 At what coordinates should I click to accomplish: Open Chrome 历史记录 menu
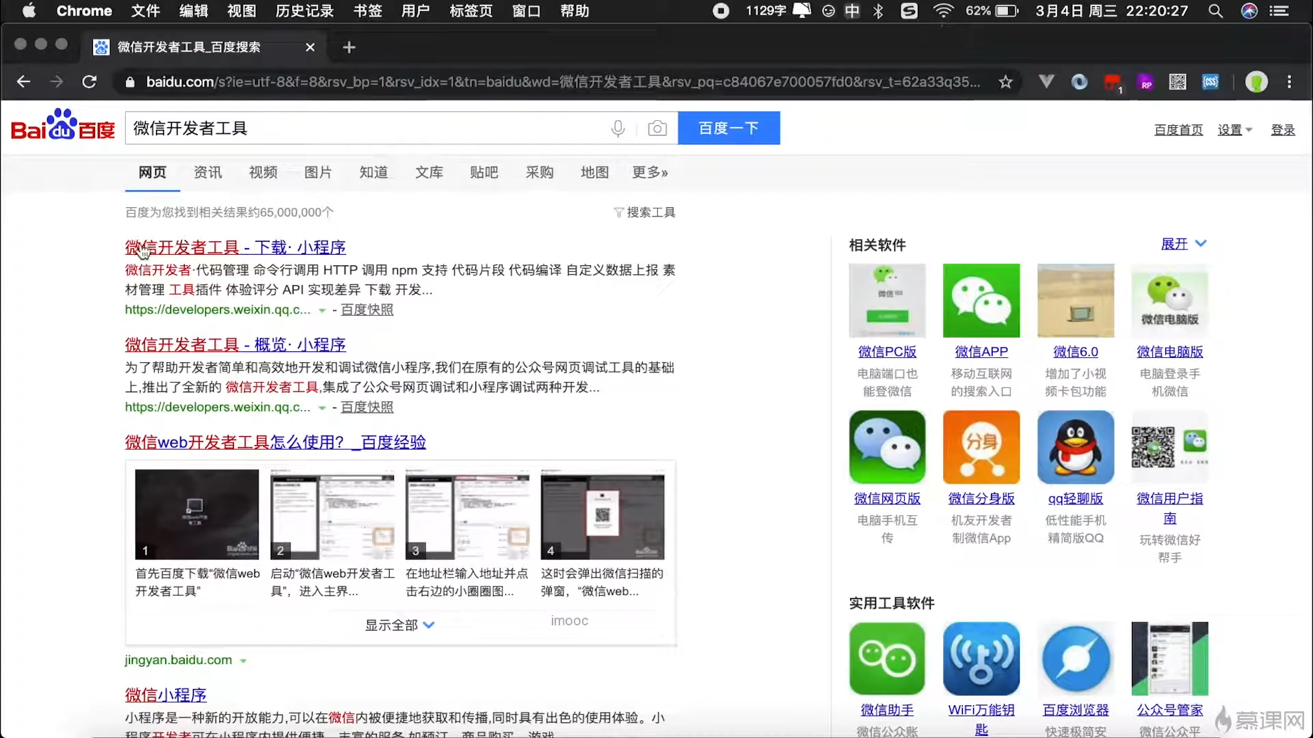coord(304,11)
